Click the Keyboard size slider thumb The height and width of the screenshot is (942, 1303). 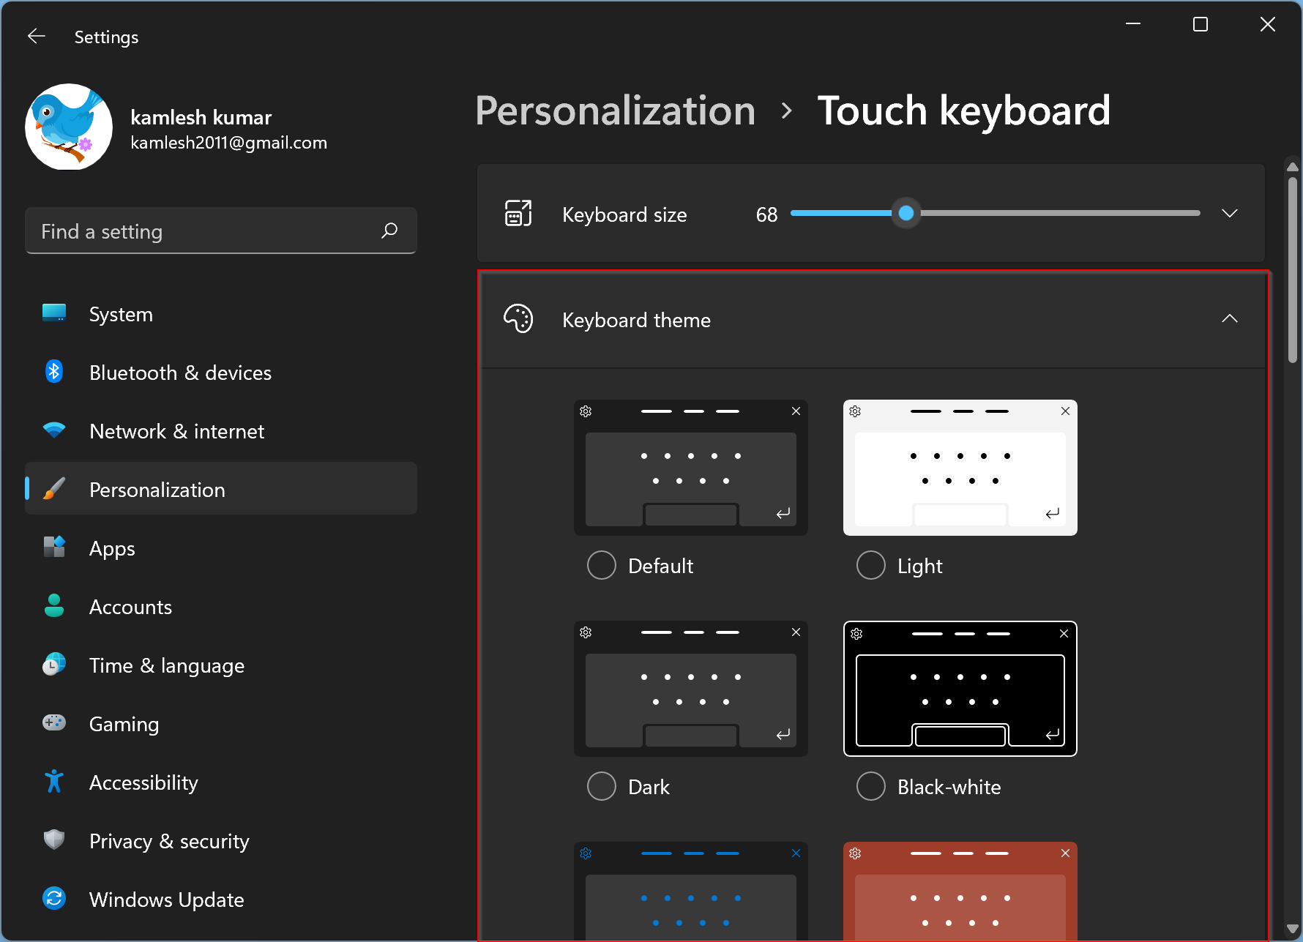coord(906,213)
